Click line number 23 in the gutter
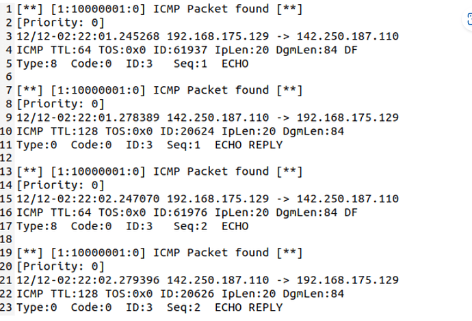472x321 pixels. [x=6, y=307]
